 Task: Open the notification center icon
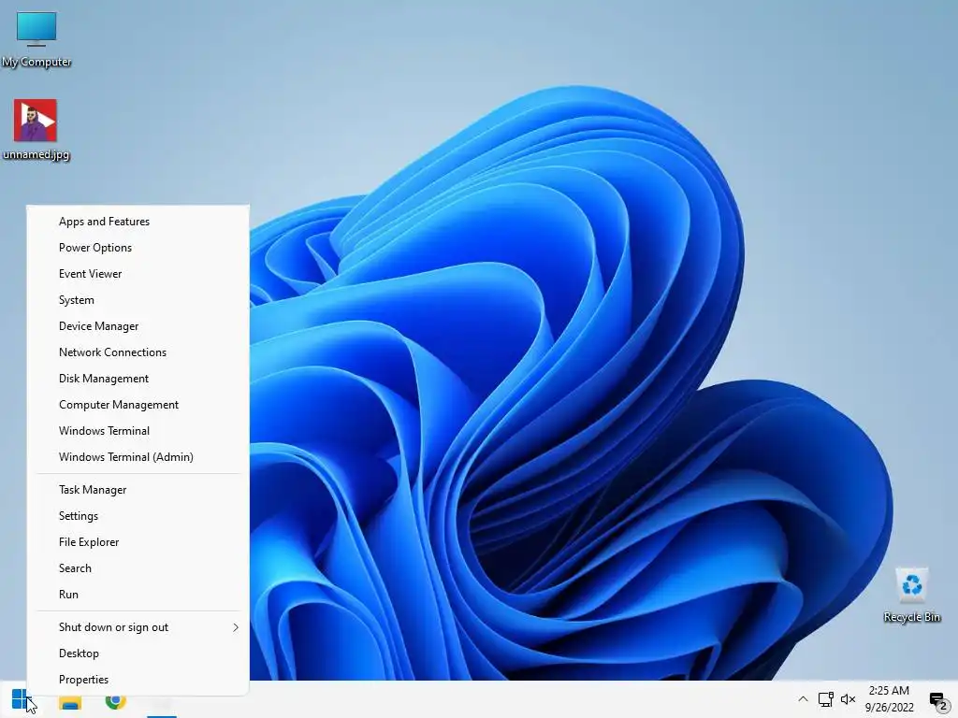(938, 700)
